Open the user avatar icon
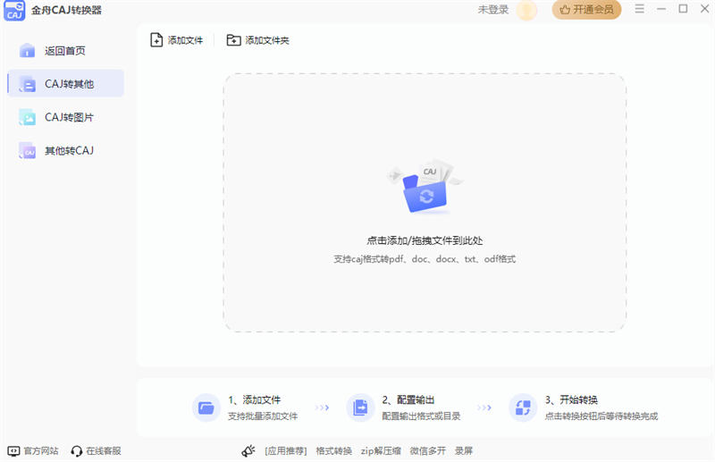The width and height of the screenshot is (715, 462). (526, 10)
